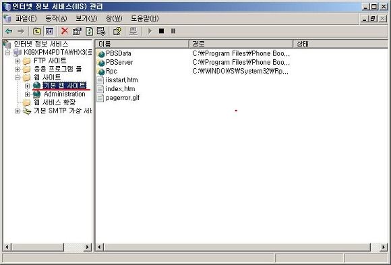Expand the FTP 사이트 node
Screen dimensions: 391x265
coord(18,61)
